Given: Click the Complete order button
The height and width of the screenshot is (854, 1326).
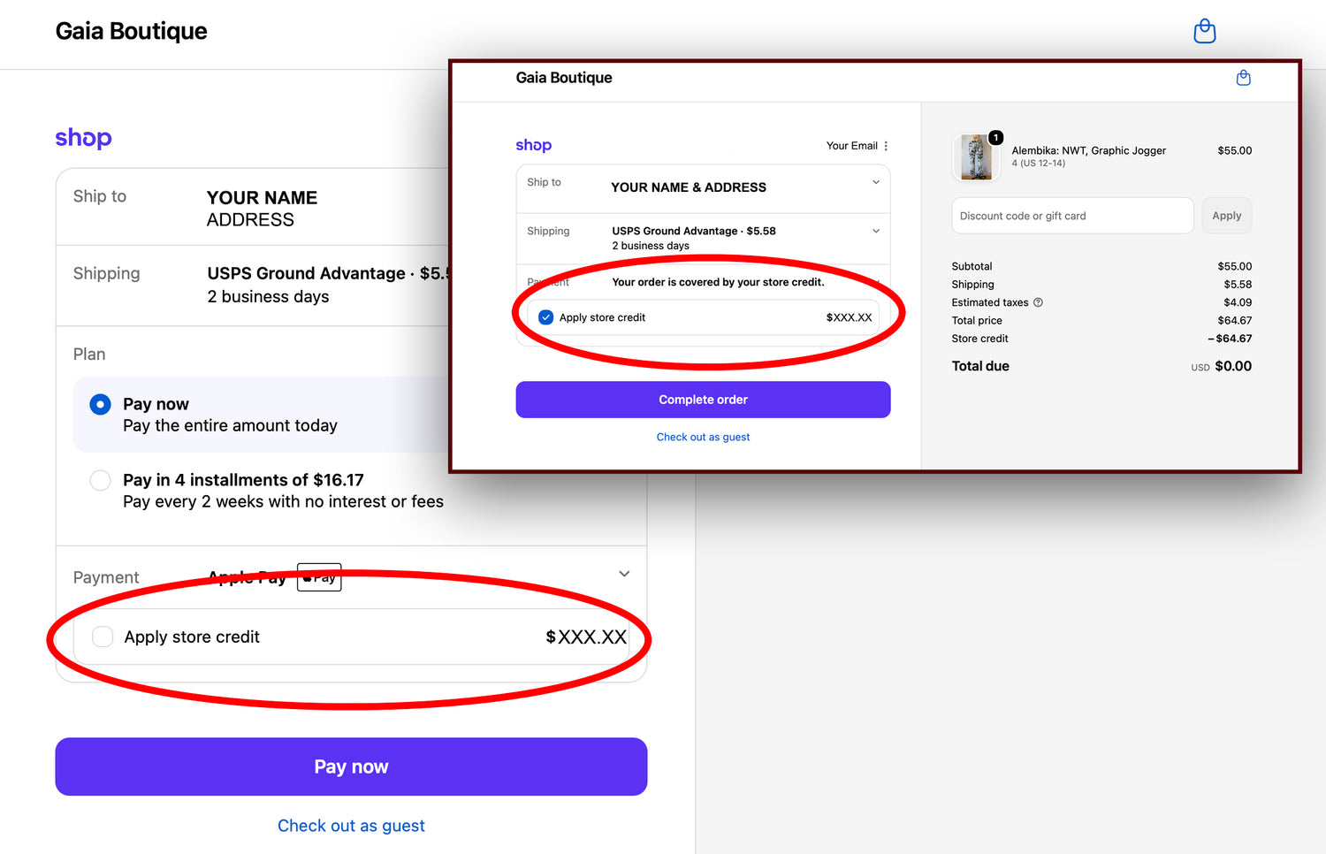Looking at the screenshot, I should click(x=703, y=400).
